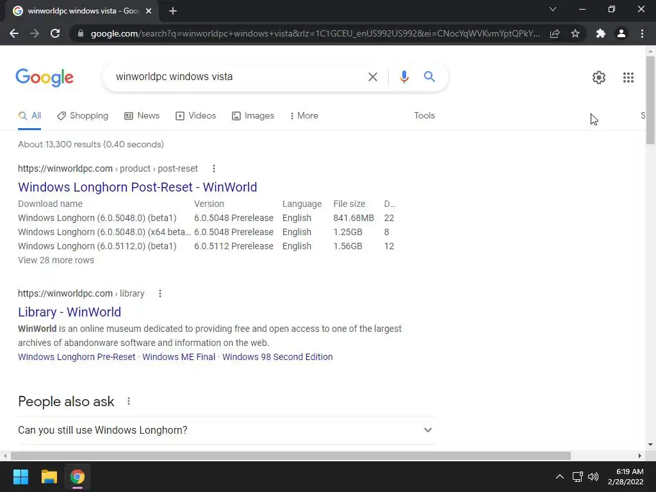
Task: Open Windows Start menu
Action: click(x=20, y=477)
